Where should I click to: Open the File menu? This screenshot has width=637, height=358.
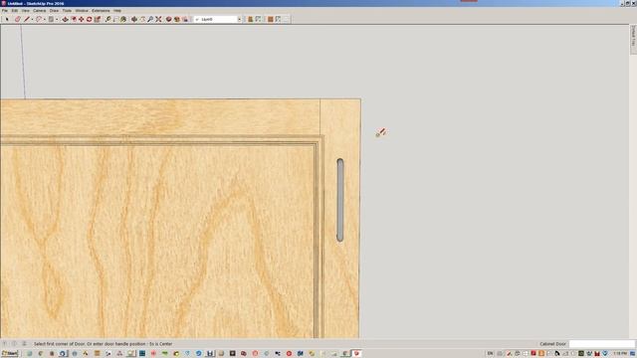tap(4, 11)
